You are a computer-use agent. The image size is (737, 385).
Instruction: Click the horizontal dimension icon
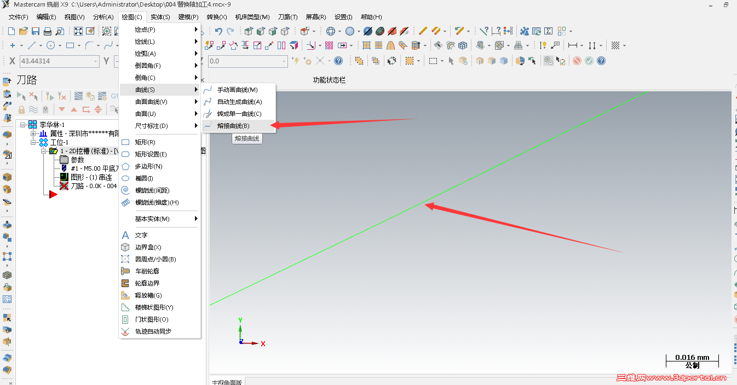click(572, 45)
